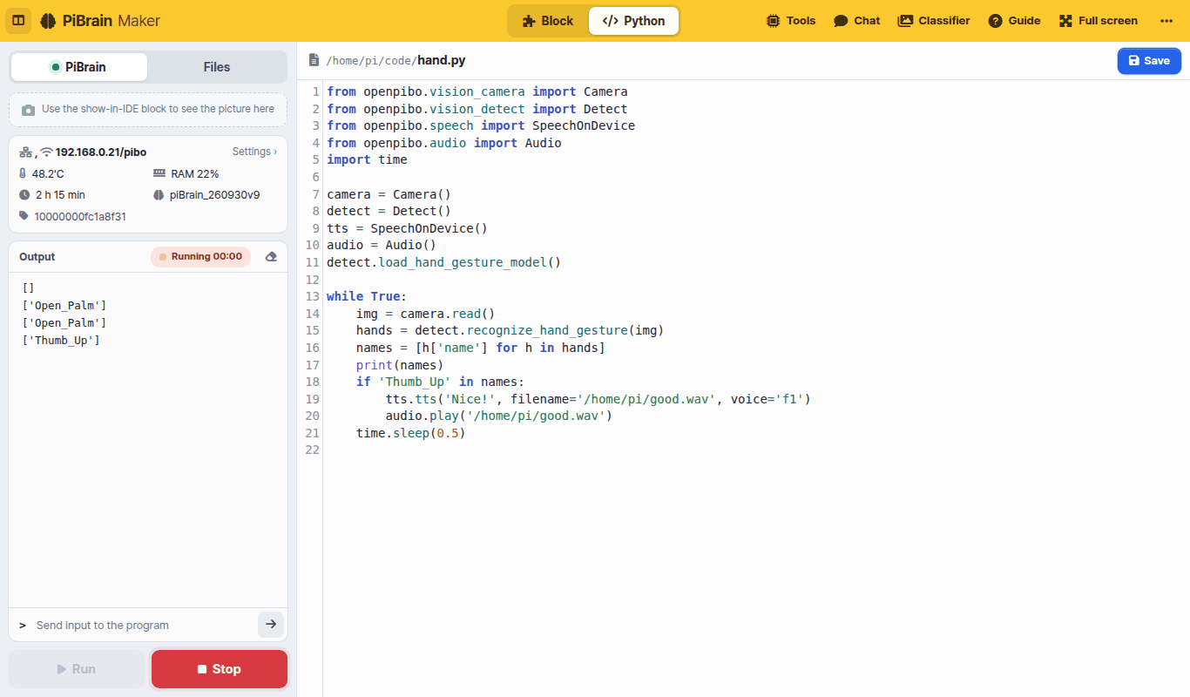1190x697 pixels.
Task: Click the detect.load_hand_gesture_model() line
Action: pos(444,262)
